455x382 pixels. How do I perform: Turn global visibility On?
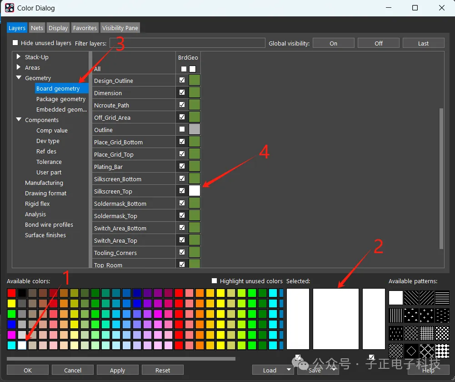point(334,43)
